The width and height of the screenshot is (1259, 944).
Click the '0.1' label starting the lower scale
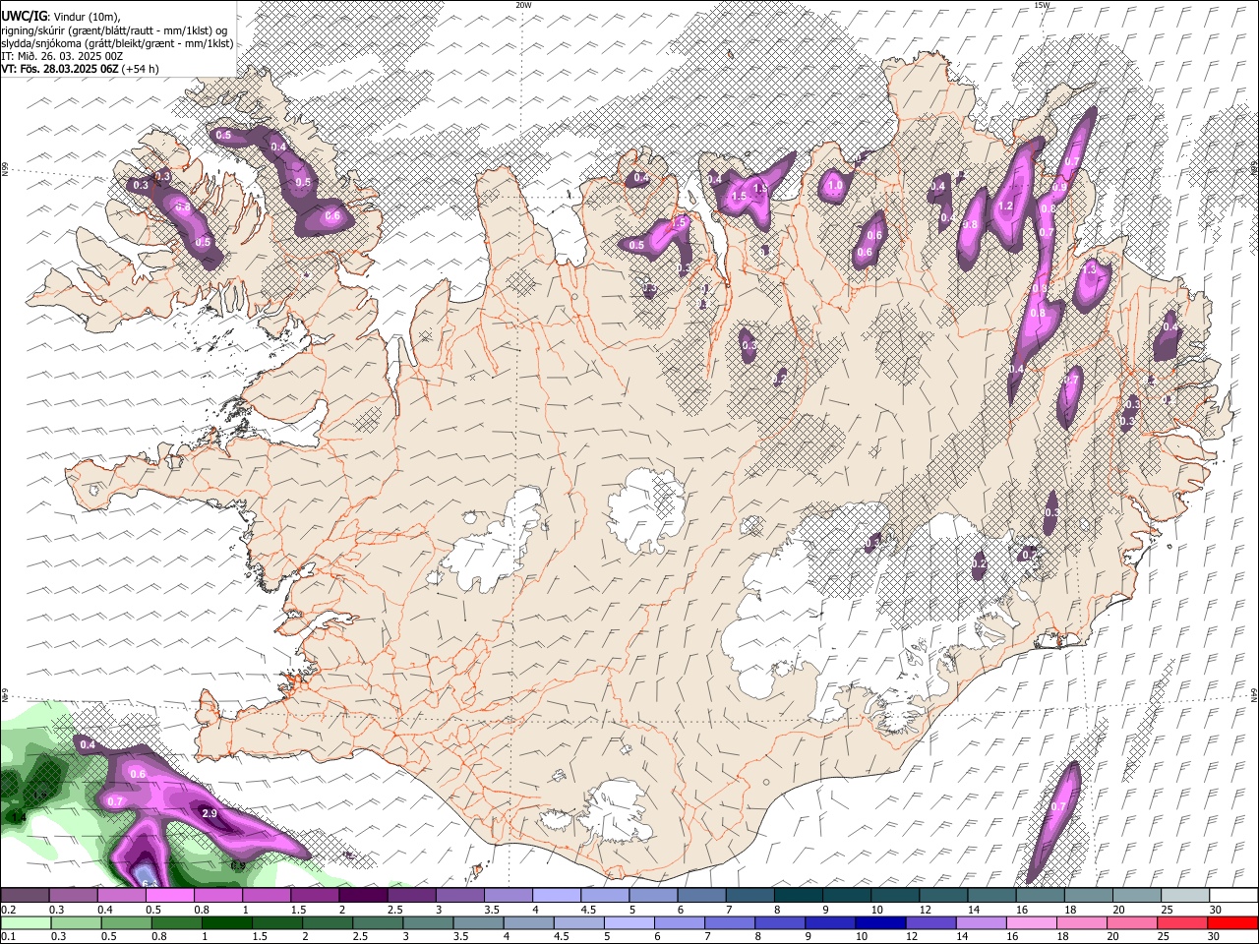[7, 937]
